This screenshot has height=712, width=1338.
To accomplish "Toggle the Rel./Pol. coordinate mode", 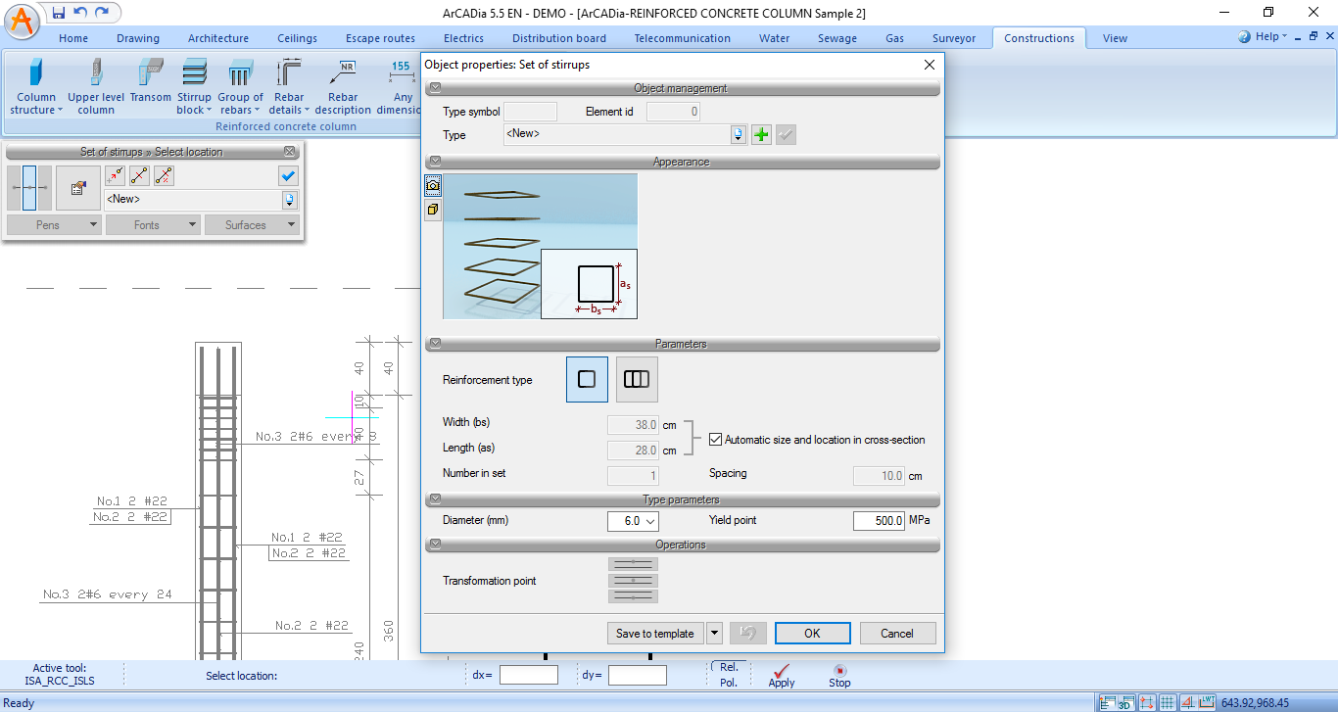I will (729, 675).
